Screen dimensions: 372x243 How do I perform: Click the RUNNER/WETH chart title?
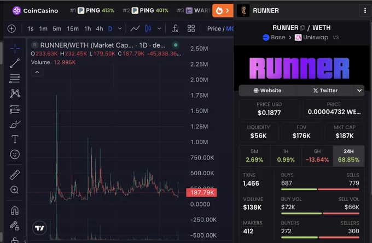click(x=103, y=45)
